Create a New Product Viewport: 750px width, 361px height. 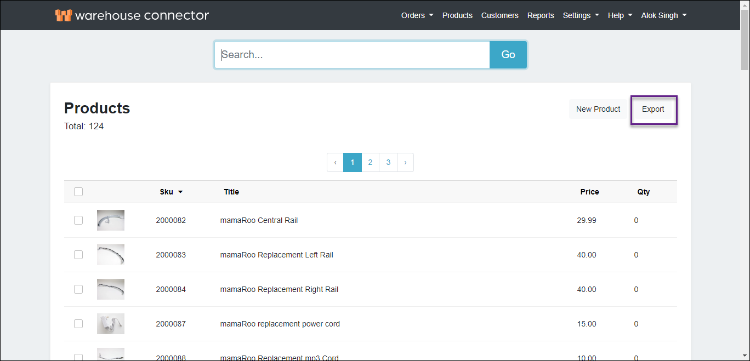(598, 109)
